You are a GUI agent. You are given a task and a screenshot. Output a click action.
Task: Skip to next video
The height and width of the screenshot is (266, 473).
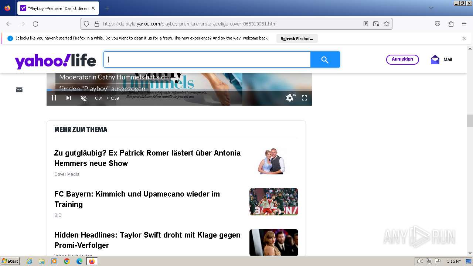tap(69, 98)
